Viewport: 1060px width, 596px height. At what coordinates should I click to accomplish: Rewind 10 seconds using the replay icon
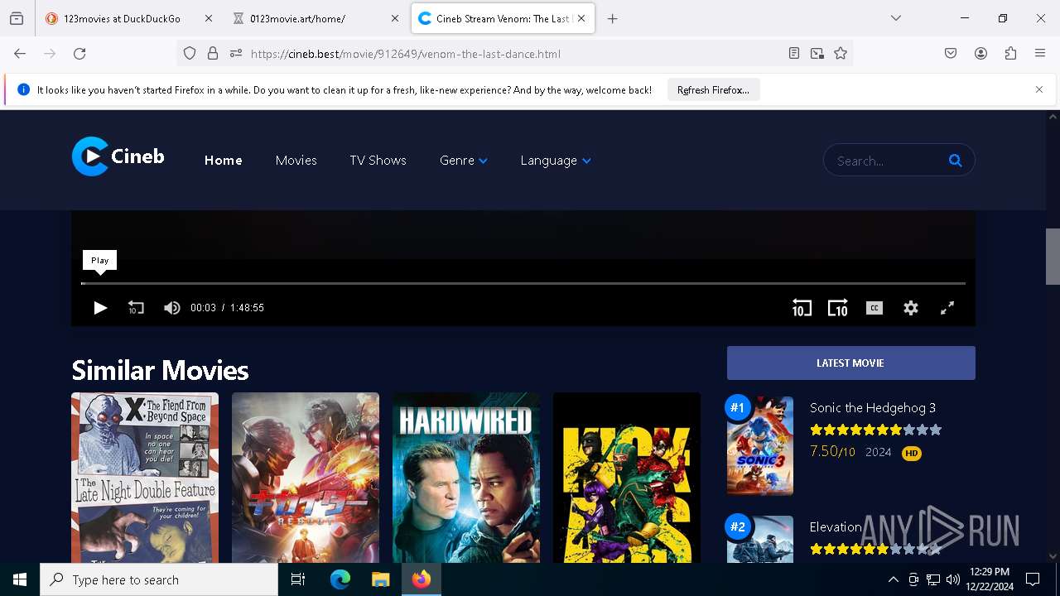coord(136,308)
